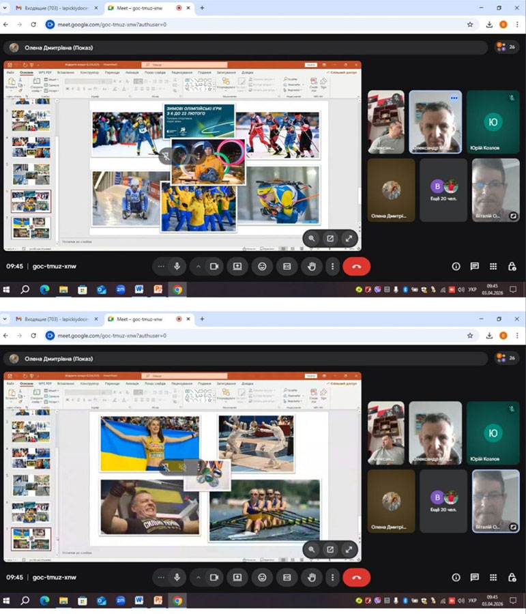Pop out the shared rowing slide presentation
The width and height of the screenshot is (526, 614).
coord(330,549)
